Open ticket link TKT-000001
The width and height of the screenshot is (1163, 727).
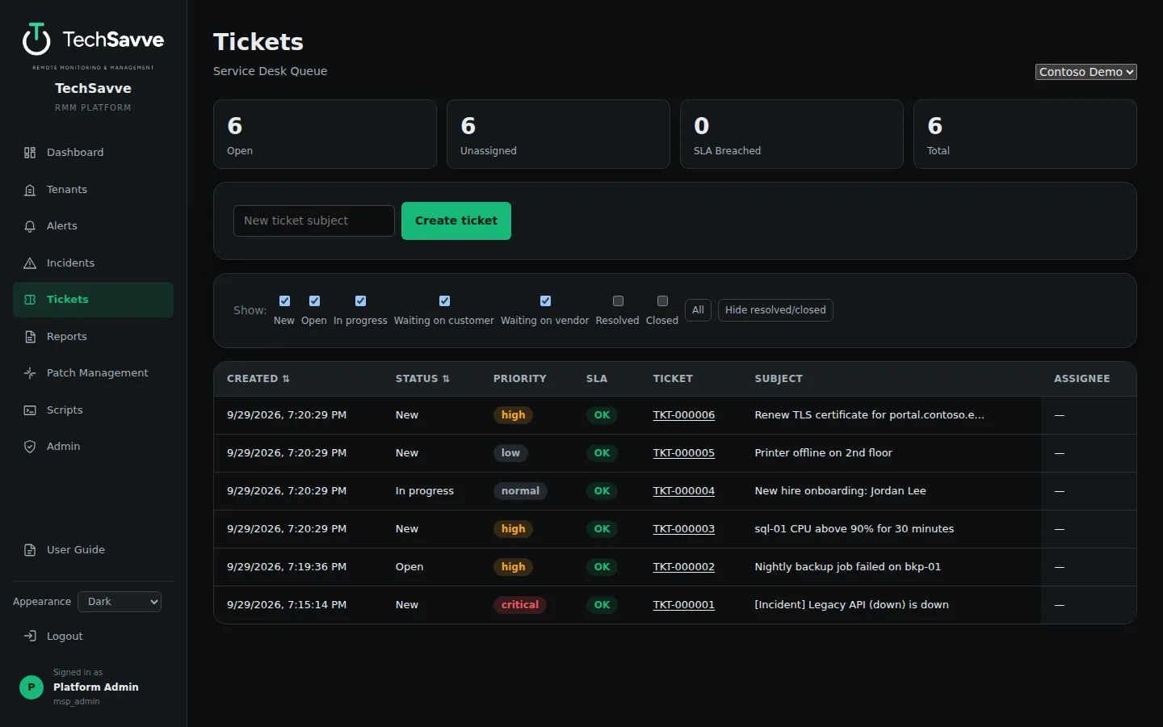[x=683, y=605]
